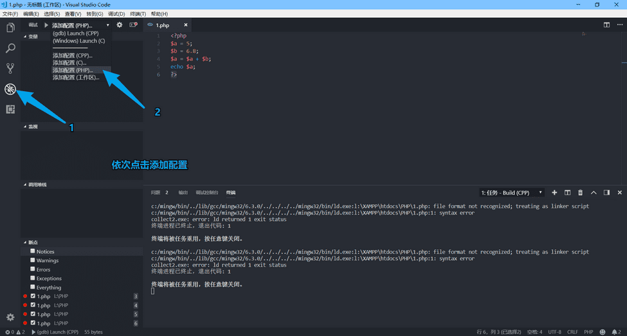Split the editor using the top-right icon
627x336 pixels.
[606, 25]
